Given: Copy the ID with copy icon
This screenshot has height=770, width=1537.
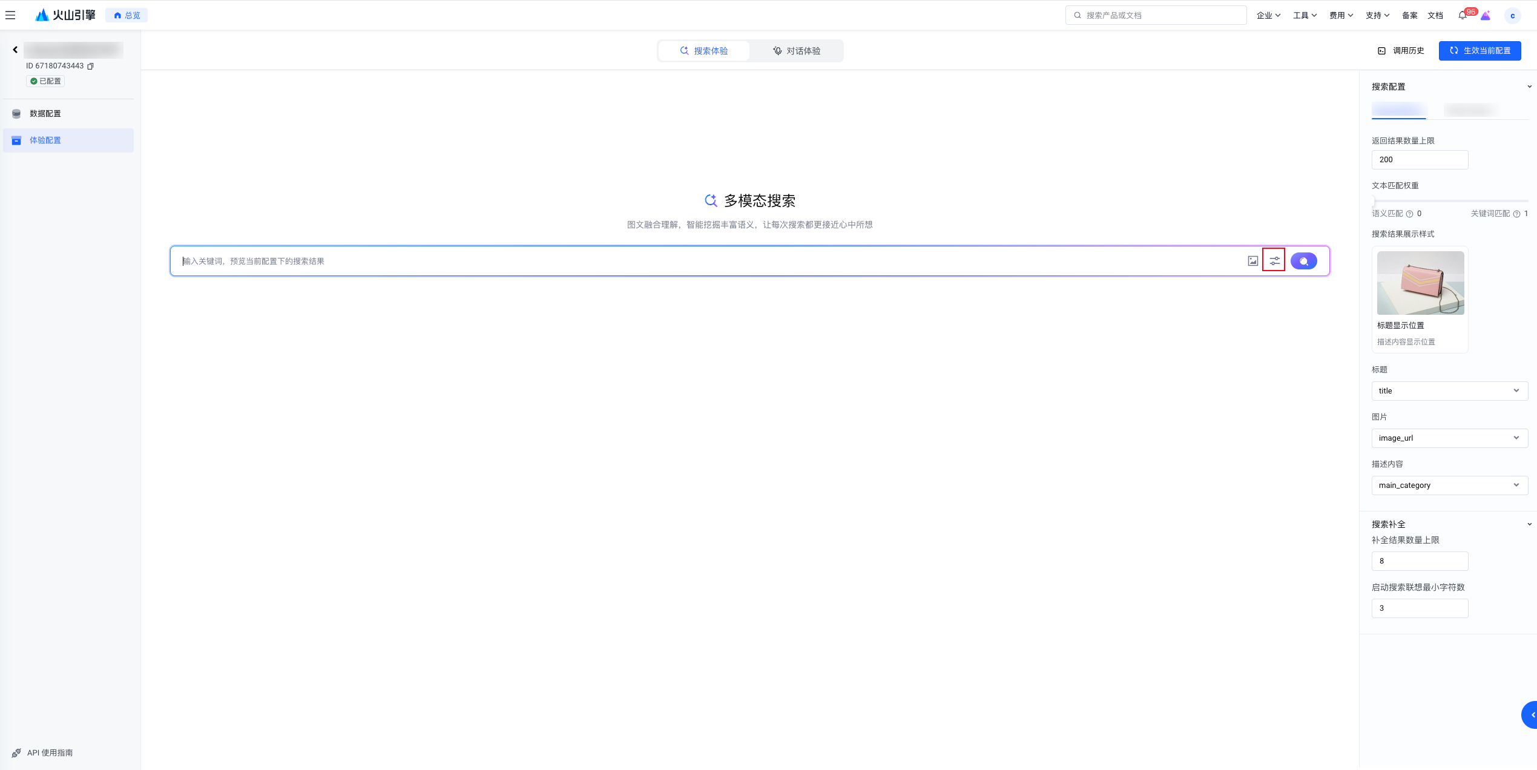Looking at the screenshot, I should (91, 66).
